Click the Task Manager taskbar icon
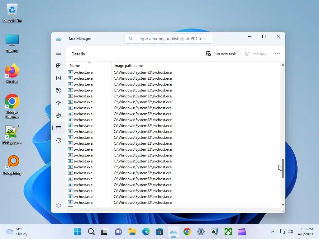319x239 pixels. tap(173, 232)
